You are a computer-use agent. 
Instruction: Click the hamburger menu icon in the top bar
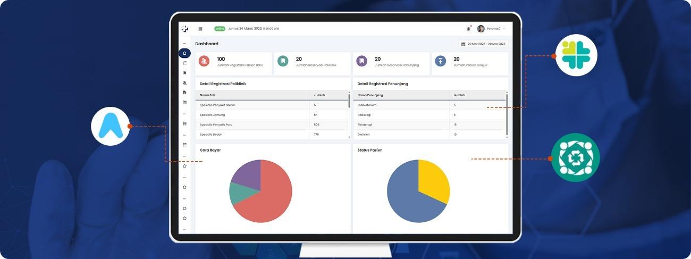tap(200, 29)
